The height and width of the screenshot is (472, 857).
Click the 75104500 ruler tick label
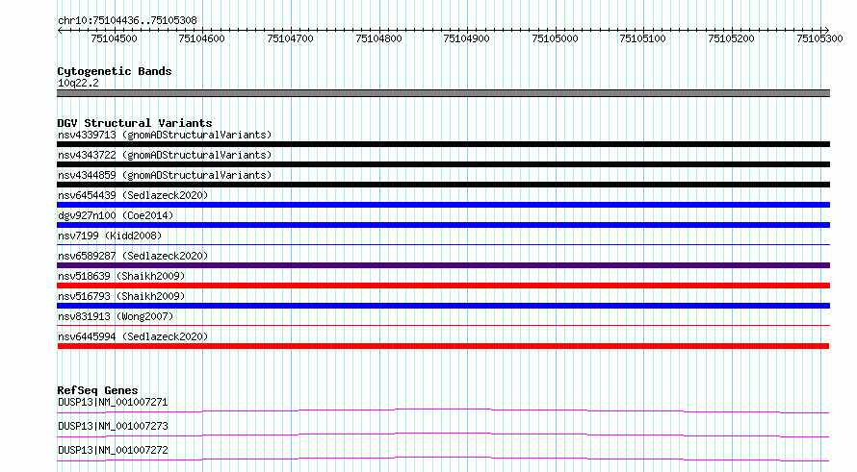click(115, 38)
